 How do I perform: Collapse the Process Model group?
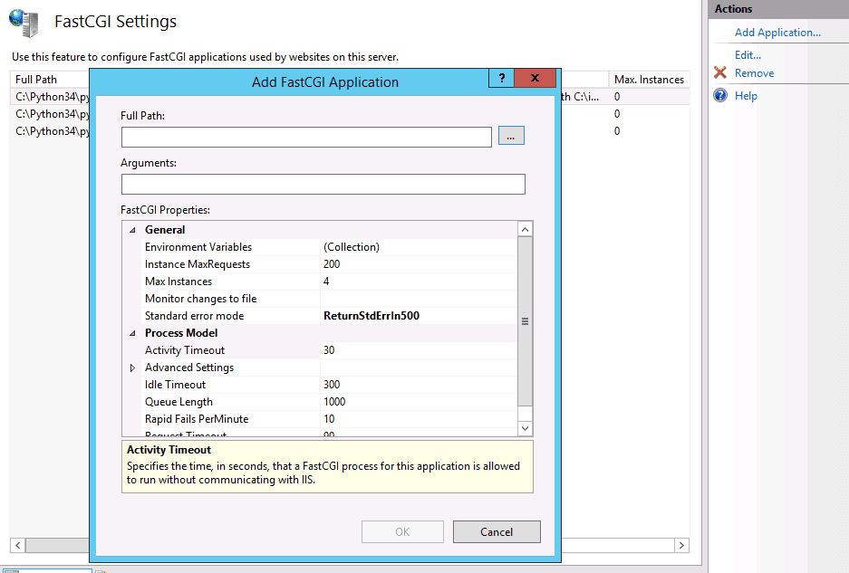tap(132, 332)
